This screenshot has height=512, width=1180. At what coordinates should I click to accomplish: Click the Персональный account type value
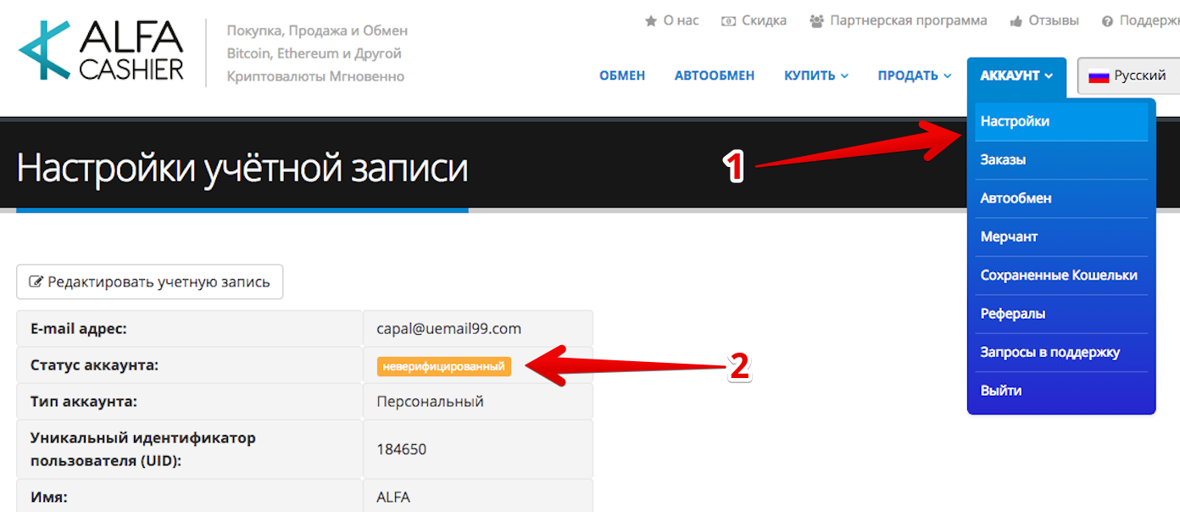(x=430, y=401)
